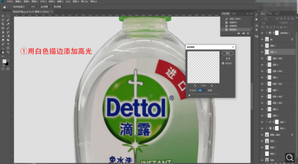Click the 100% zoom button in options bar

(33, 7)
